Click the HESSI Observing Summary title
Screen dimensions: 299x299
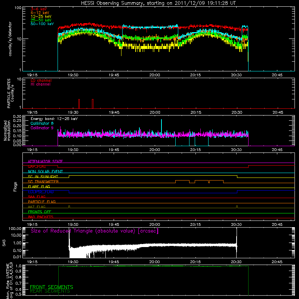click(158, 3)
